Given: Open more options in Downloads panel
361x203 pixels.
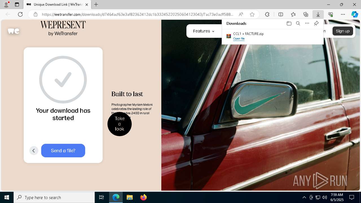Looking at the screenshot, I should pyautogui.click(x=307, y=23).
